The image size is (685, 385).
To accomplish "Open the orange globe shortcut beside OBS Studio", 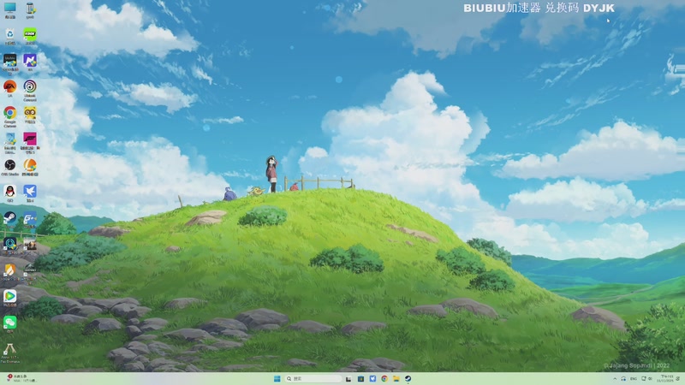I will (x=30, y=167).
